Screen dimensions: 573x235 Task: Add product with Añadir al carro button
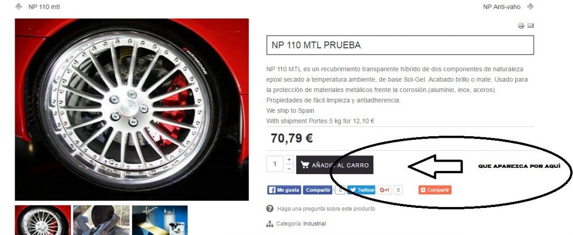click(x=335, y=165)
